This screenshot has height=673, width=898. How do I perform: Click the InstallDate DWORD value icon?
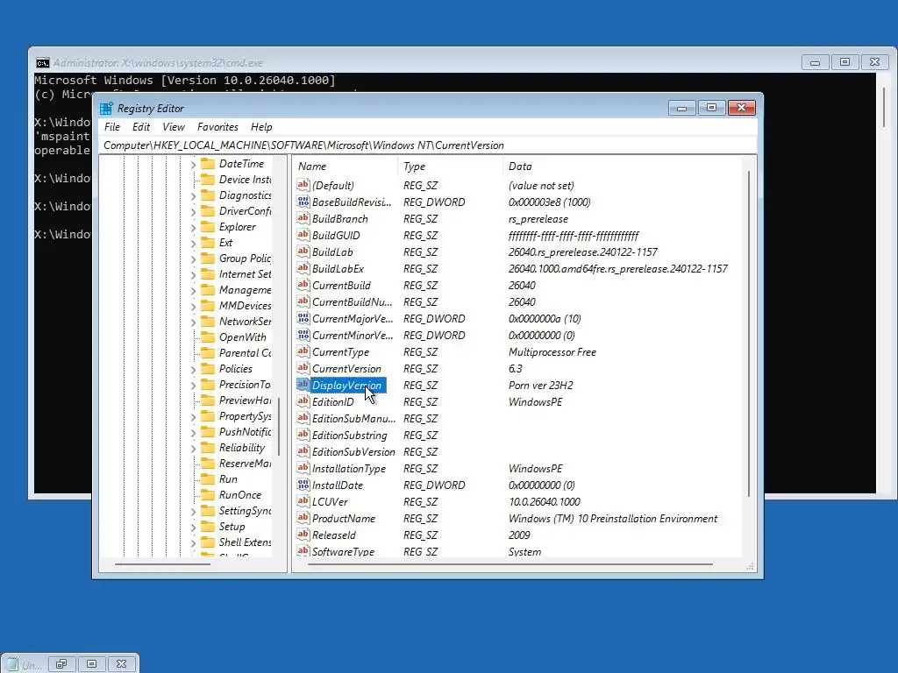pos(303,484)
